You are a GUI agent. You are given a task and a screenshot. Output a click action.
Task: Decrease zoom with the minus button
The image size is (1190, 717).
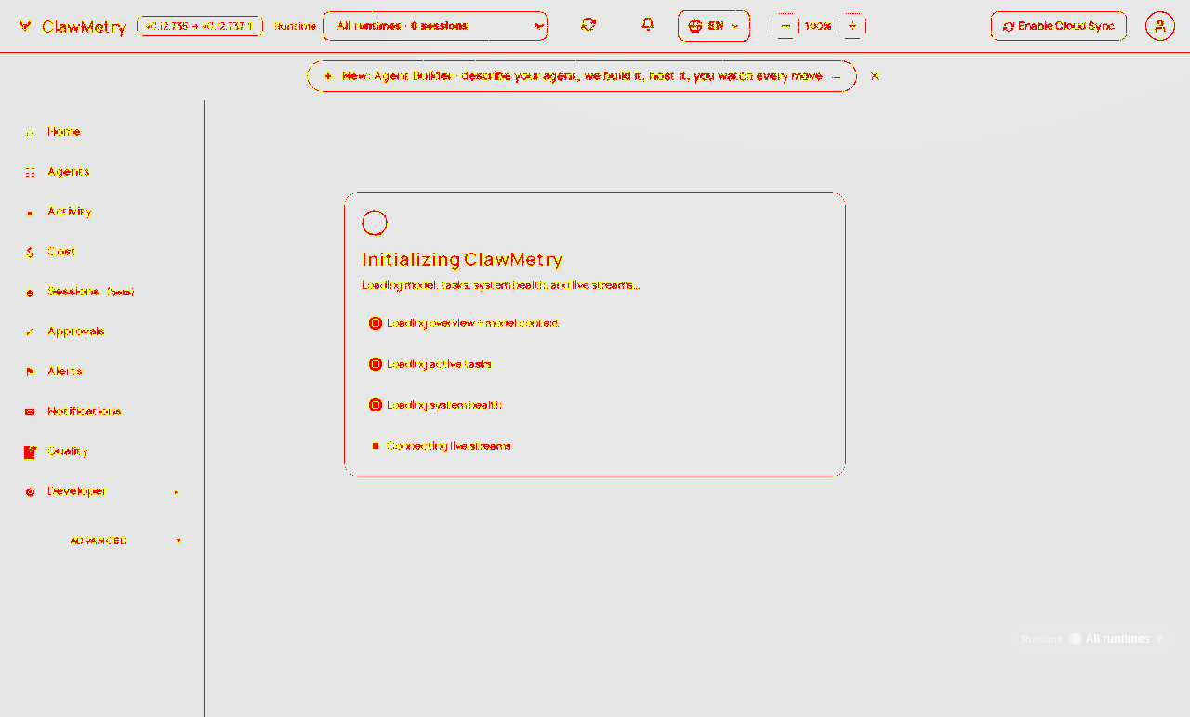786,26
